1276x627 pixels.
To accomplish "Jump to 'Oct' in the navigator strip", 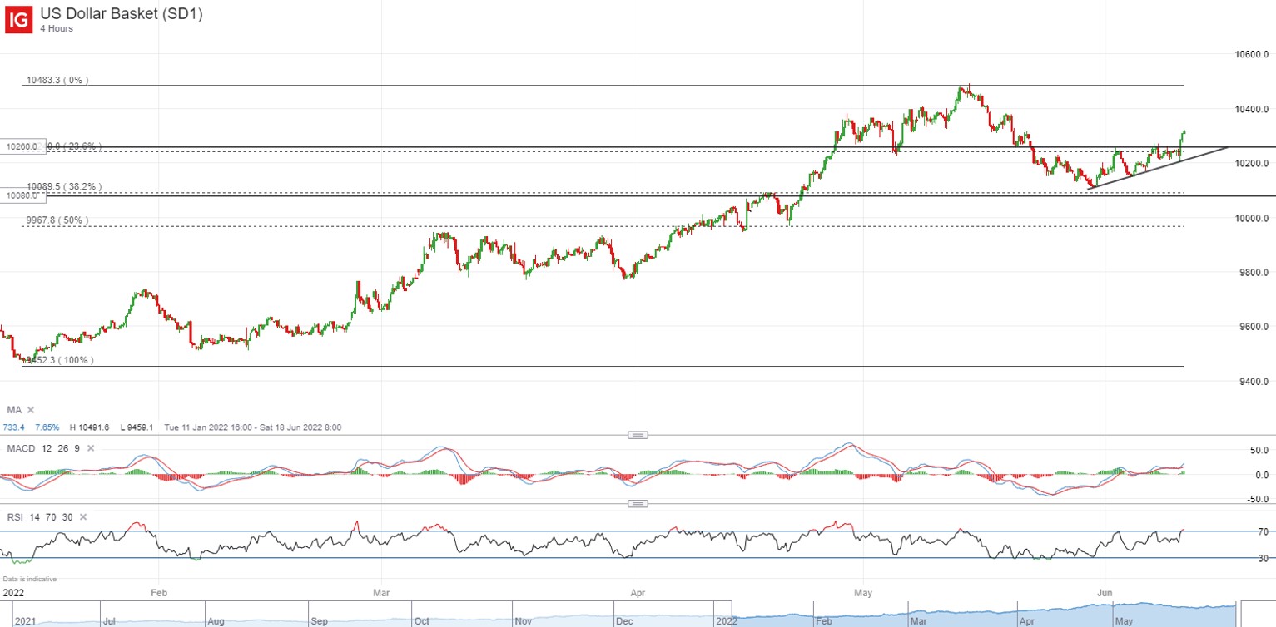I will coord(421,620).
